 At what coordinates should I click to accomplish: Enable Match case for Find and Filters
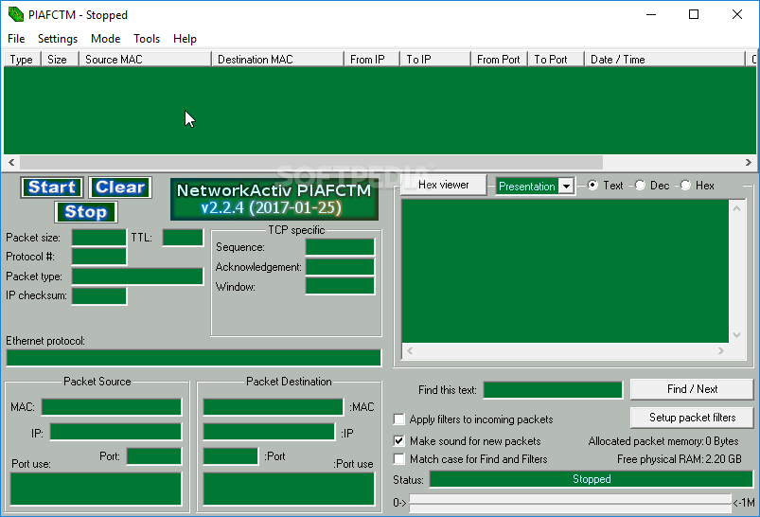398,459
